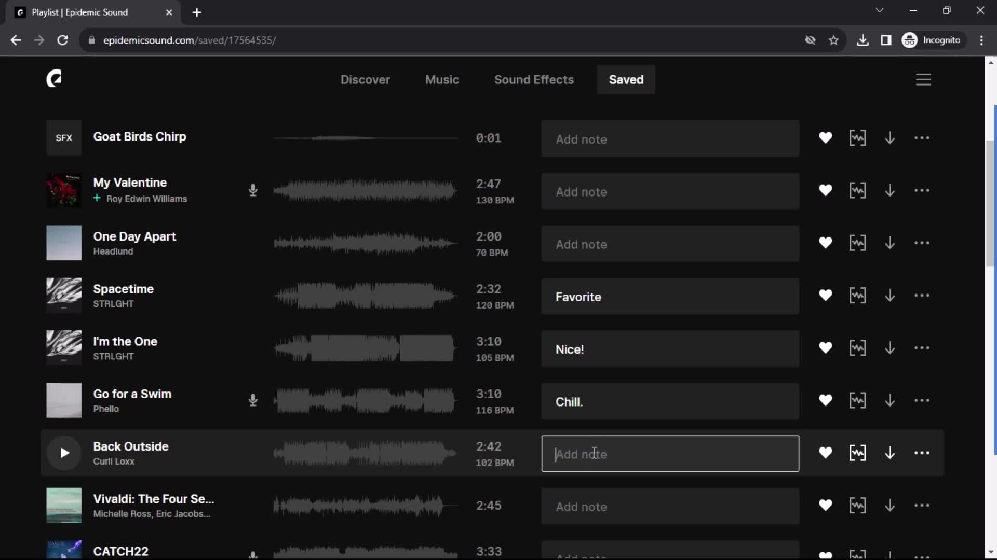Follow artist Roy Edwin Williams plus icon
Image resolution: width=997 pixels, height=560 pixels.
pos(97,198)
